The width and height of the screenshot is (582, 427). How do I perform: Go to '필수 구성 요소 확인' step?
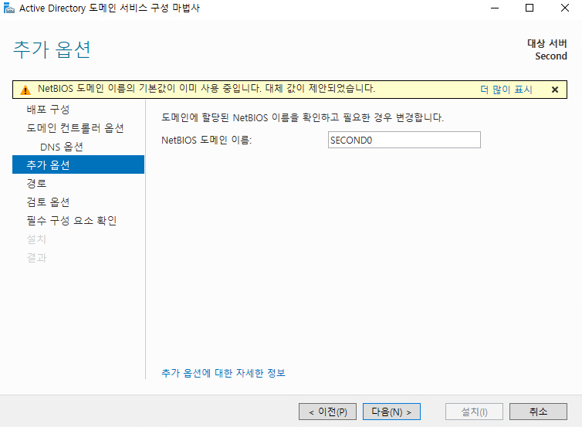click(x=72, y=221)
